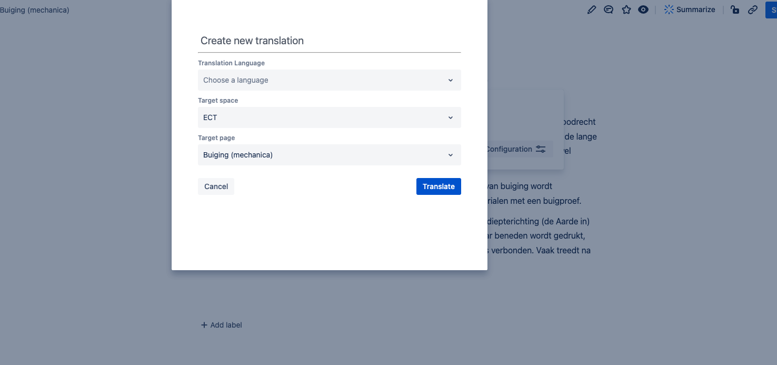Screen dimensions: 777x365
Task: Click the Cancel button in the dialog
Action: [216, 186]
